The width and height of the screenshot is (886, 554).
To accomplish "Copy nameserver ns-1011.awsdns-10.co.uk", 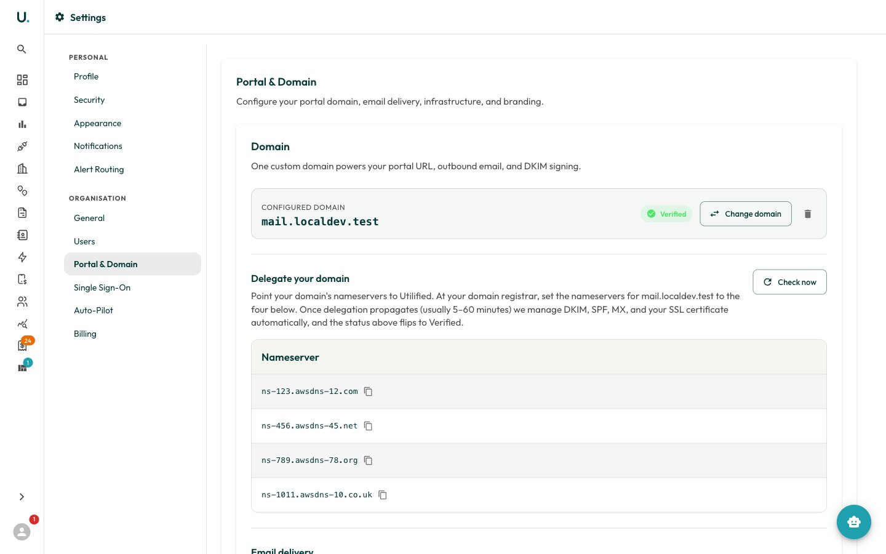I will [383, 495].
